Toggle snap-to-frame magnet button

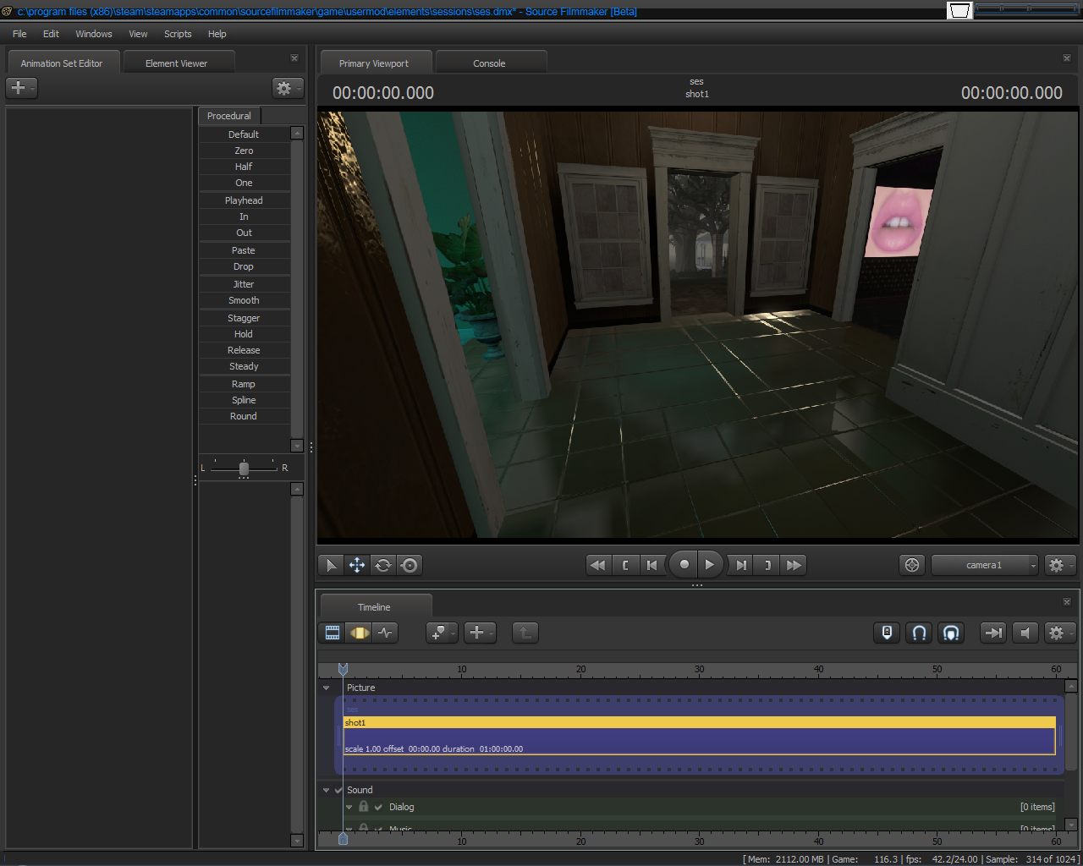(951, 633)
